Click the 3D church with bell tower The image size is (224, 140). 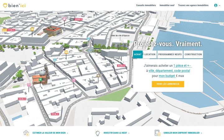click(41, 75)
